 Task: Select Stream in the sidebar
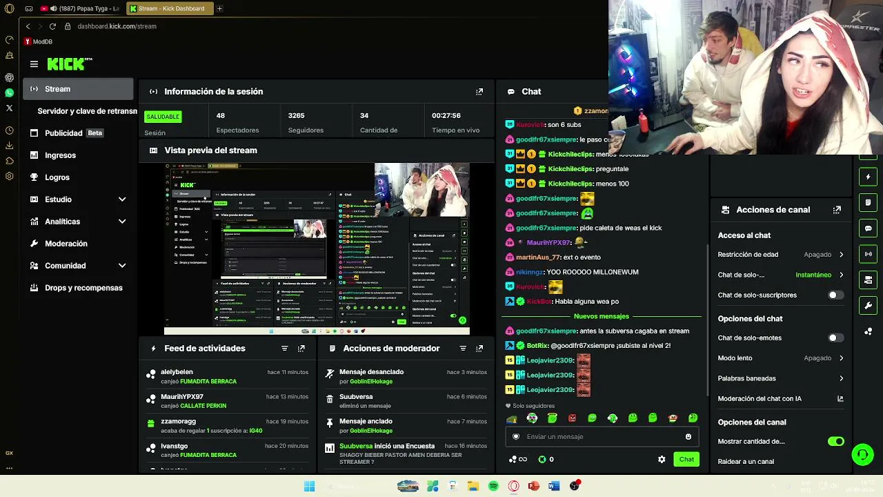pyautogui.click(x=79, y=89)
